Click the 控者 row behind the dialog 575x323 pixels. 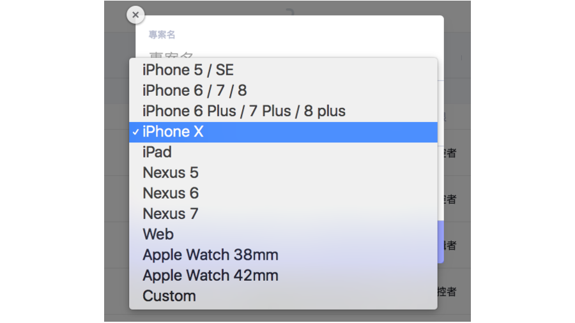pos(447,292)
